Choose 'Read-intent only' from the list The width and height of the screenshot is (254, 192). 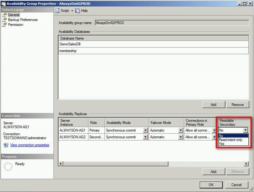231,140
